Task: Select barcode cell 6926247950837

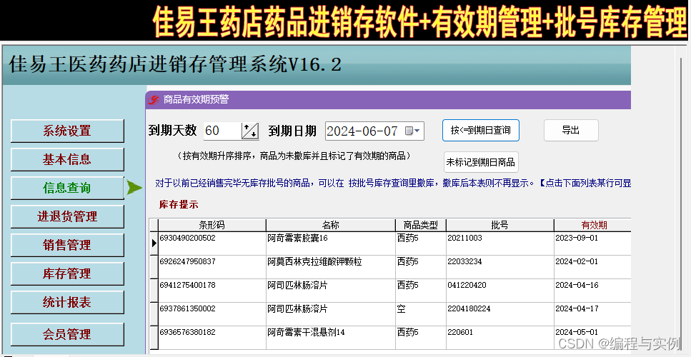Action: click(212, 267)
